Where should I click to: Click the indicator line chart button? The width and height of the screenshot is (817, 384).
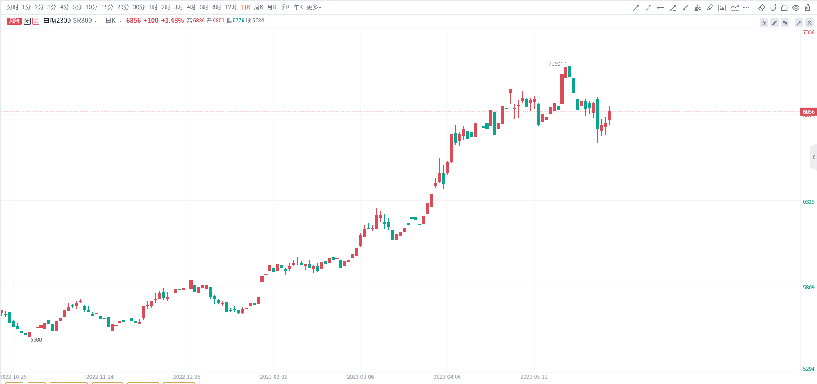coord(764,23)
